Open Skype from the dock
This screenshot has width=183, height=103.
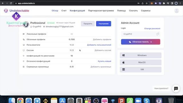coord(147,100)
